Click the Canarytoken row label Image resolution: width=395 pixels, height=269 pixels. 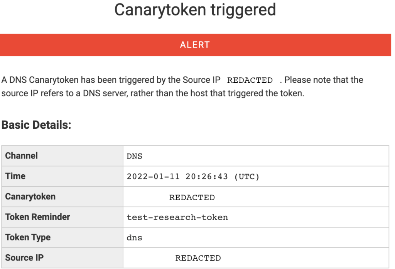pos(30,196)
